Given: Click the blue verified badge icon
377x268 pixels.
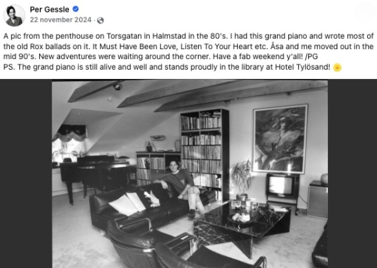Looking at the screenshot, I should point(76,9).
